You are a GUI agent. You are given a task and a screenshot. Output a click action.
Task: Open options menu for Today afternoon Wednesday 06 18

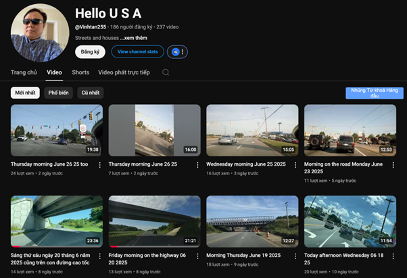click(393, 256)
